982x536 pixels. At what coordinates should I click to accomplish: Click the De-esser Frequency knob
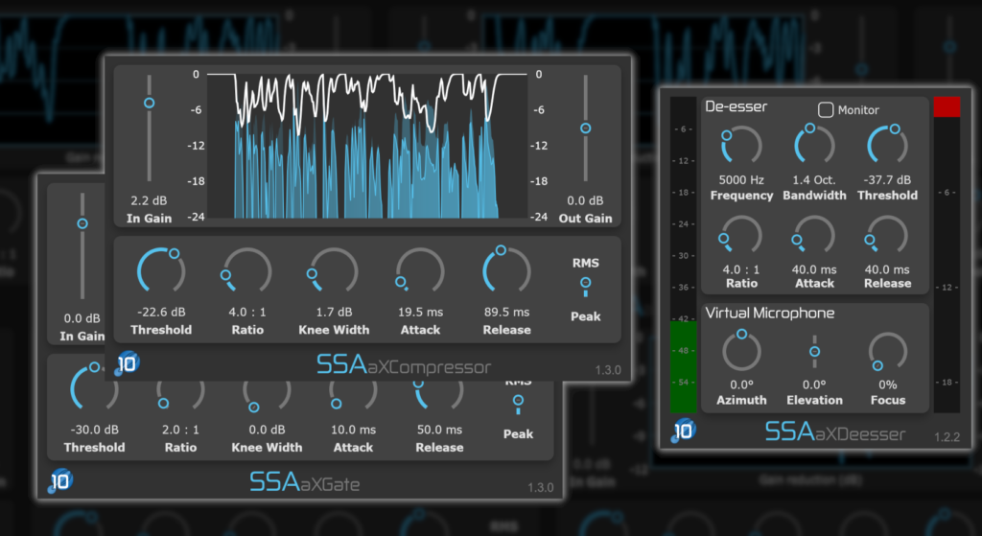[x=741, y=145]
